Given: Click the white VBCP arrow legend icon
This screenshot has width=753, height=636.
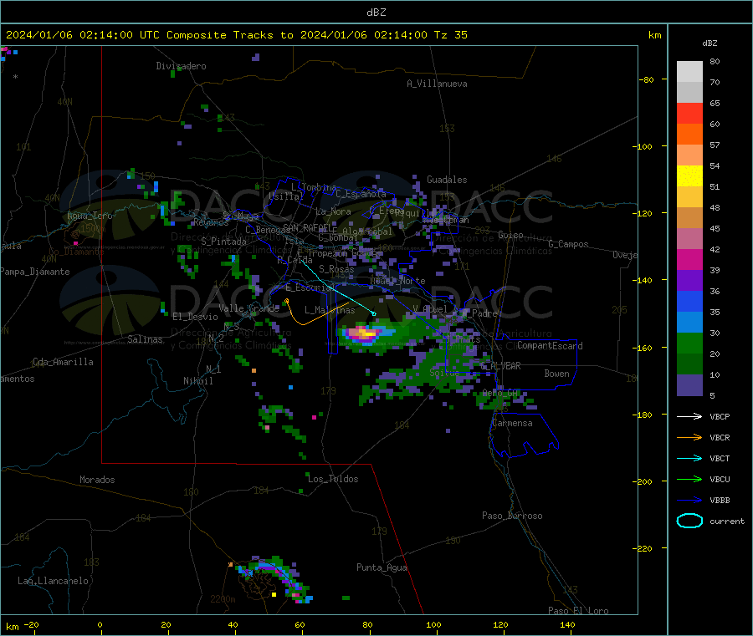Looking at the screenshot, I should tap(689, 416).
